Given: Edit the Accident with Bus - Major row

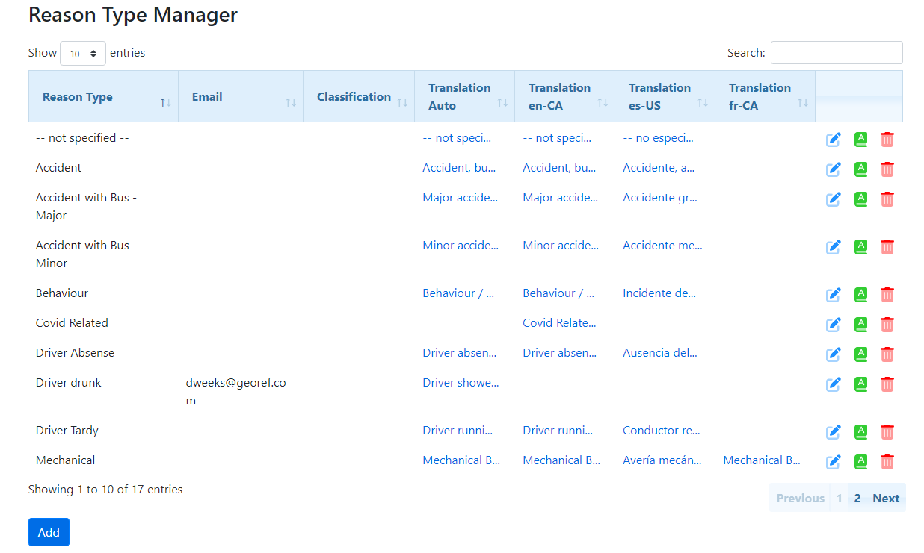Looking at the screenshot, I should (834, 199).
